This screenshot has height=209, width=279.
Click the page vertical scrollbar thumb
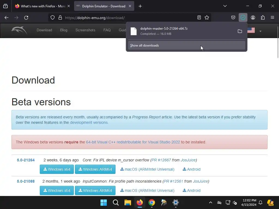(x=278, y=42)
